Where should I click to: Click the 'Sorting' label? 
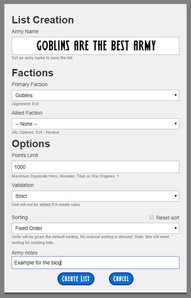point(20,217)
